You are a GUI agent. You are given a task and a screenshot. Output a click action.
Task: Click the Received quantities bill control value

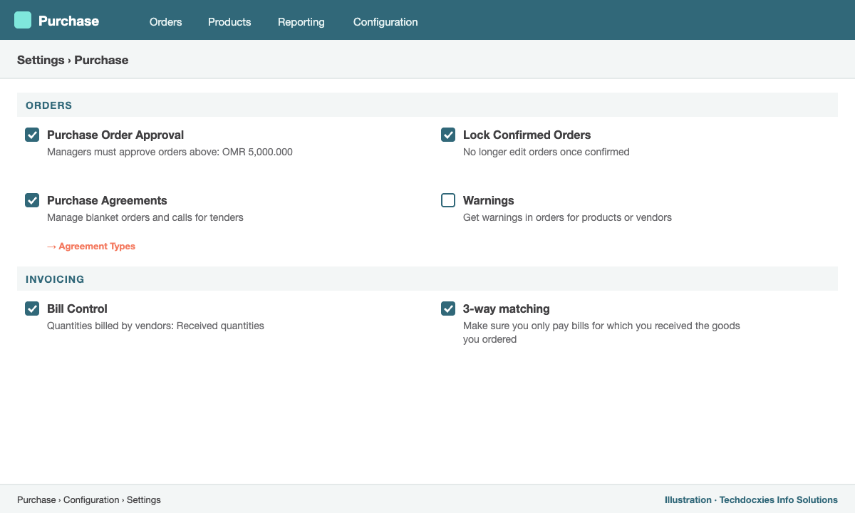[220, 326]
